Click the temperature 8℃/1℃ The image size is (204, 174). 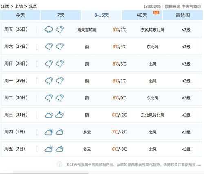pos(120,81)
